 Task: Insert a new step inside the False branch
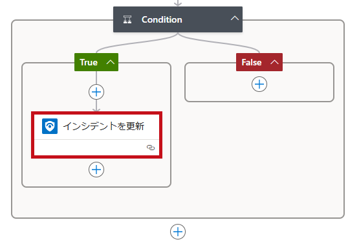point(259,84)
